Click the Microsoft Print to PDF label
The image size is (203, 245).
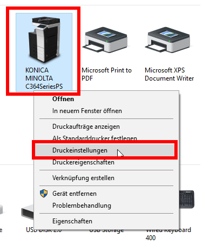(x=106, y=74)
